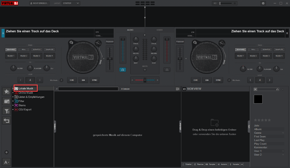The image size is (290, 168).
Task: Open the settings gear icon
Action: tap(263, 3)
